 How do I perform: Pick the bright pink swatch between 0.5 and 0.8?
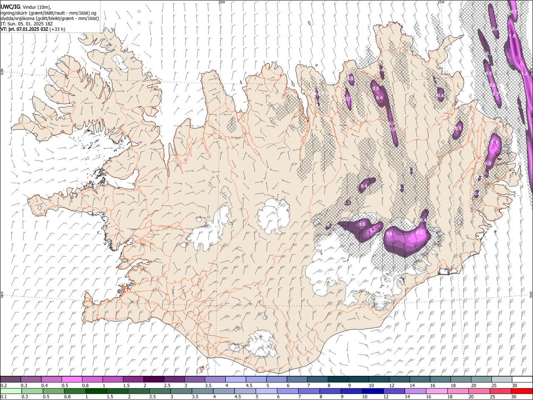72,380
